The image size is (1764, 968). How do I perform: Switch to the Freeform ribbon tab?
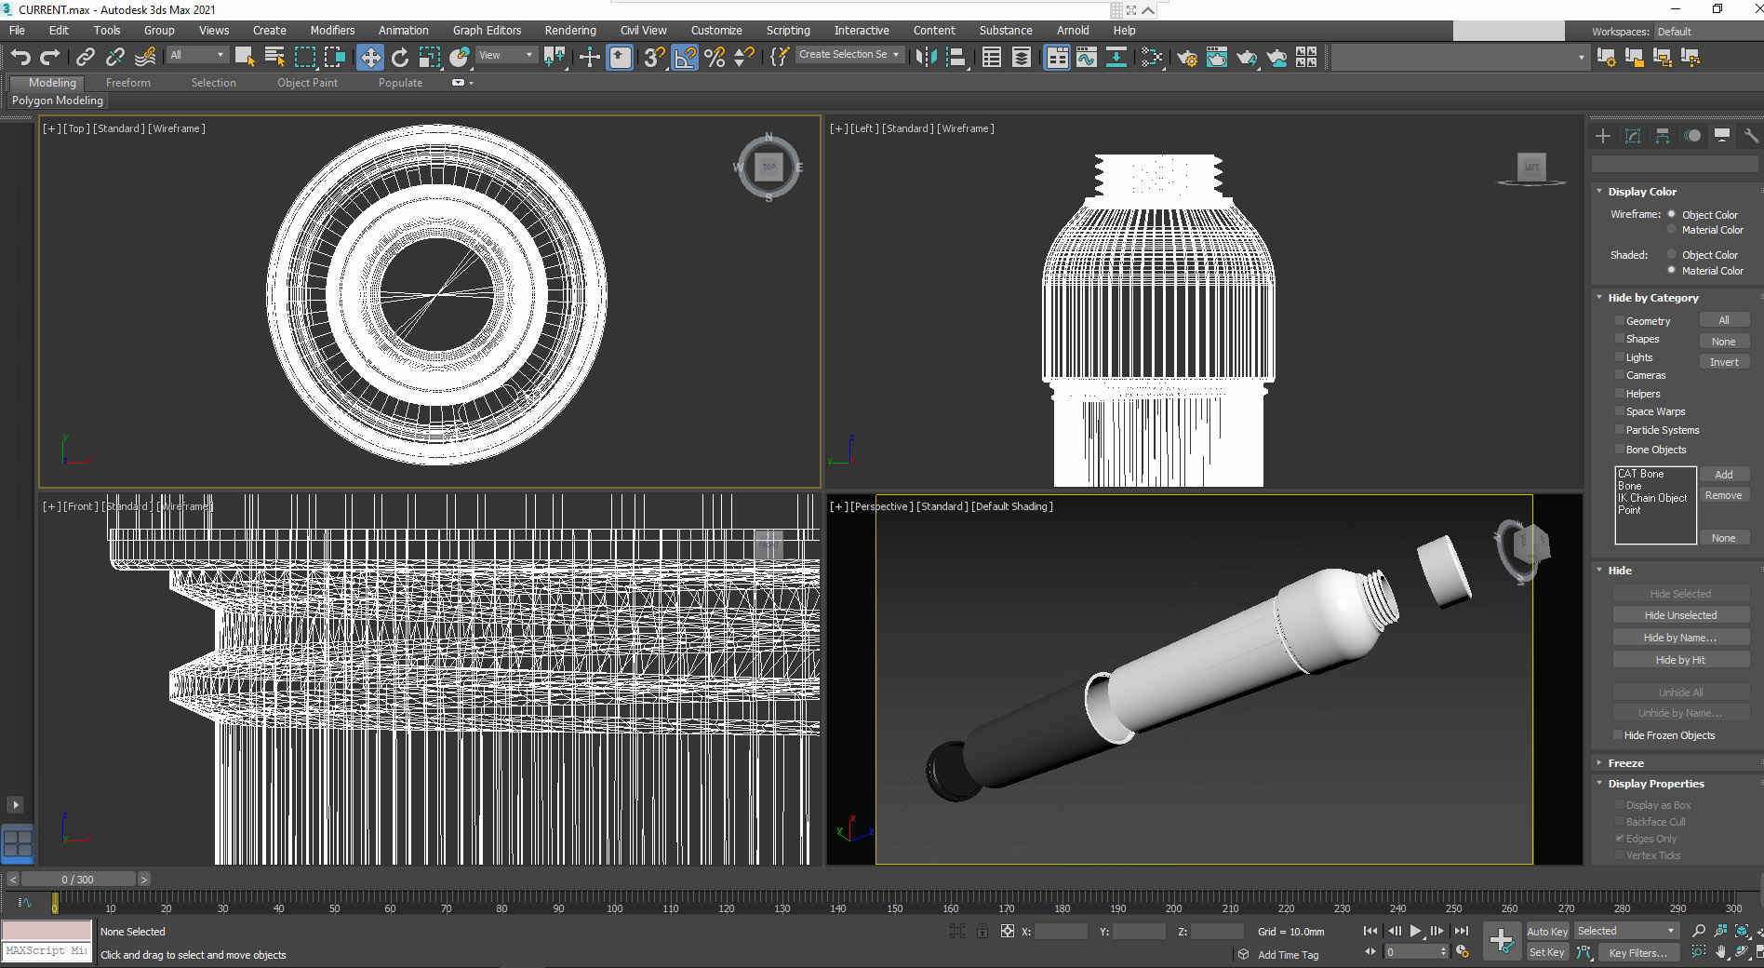[128, 83]
